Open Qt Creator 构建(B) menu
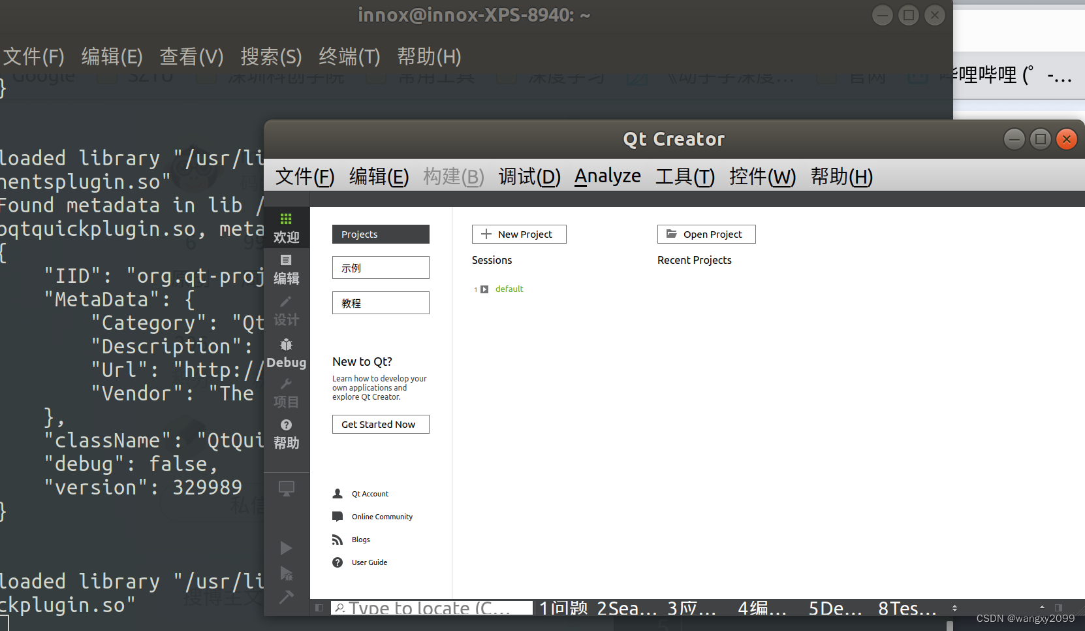This screenshot has height=631, width=1085. 454,176
